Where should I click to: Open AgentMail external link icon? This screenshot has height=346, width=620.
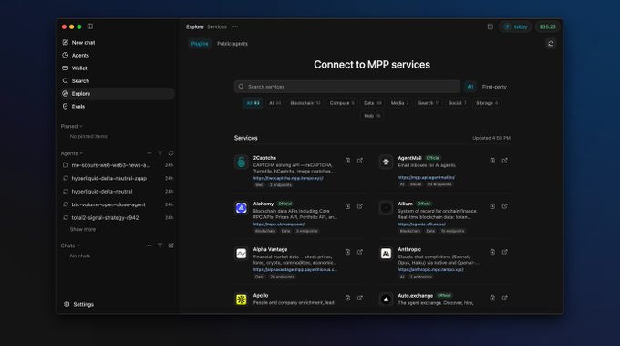pyautogui.click(x=504, y=161)
